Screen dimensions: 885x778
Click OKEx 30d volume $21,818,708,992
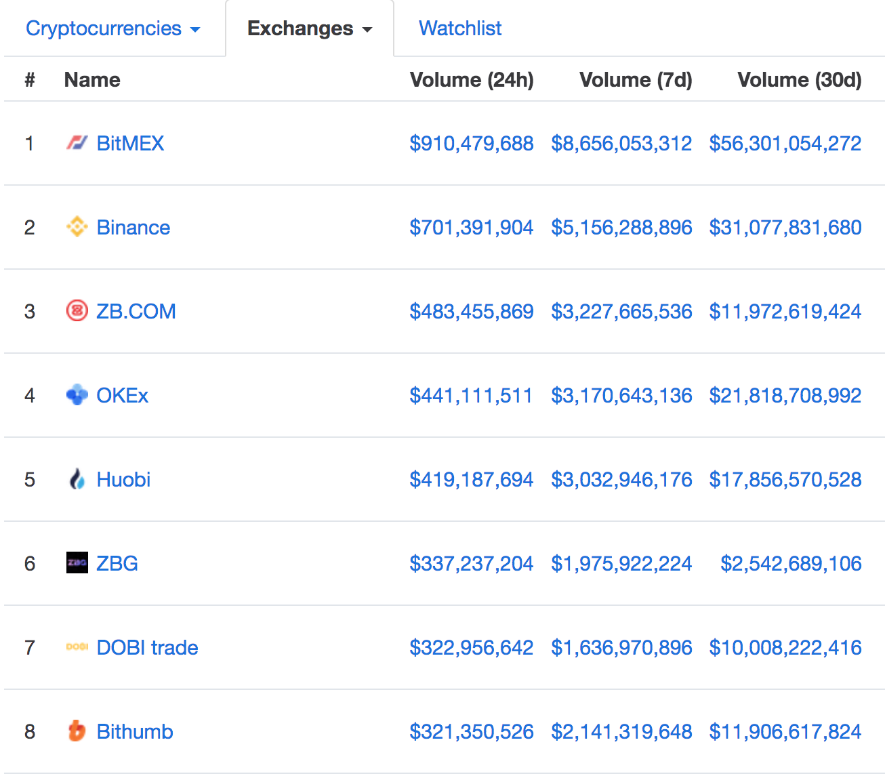pos(785,395)
